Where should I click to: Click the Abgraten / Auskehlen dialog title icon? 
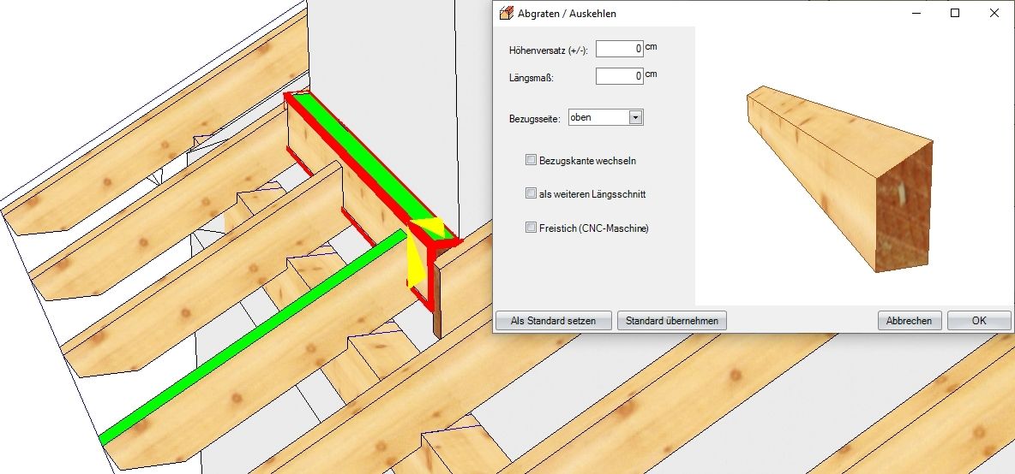(x=506, y=13)
